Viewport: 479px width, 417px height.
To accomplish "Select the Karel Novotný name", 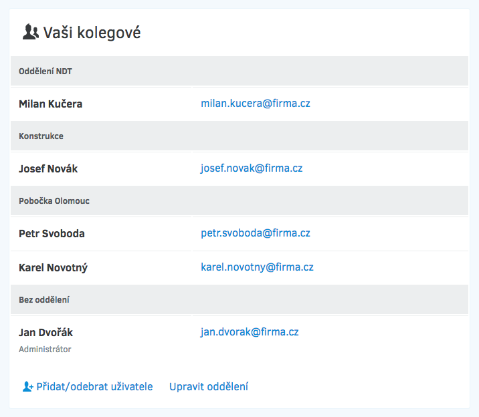I will point(53,268).
